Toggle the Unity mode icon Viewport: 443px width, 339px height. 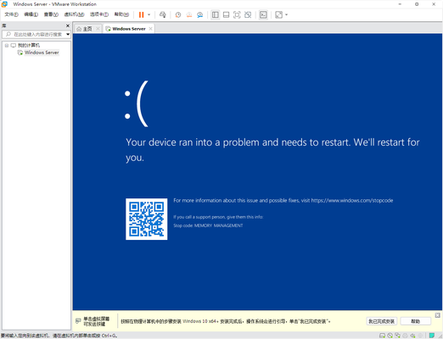248,14
